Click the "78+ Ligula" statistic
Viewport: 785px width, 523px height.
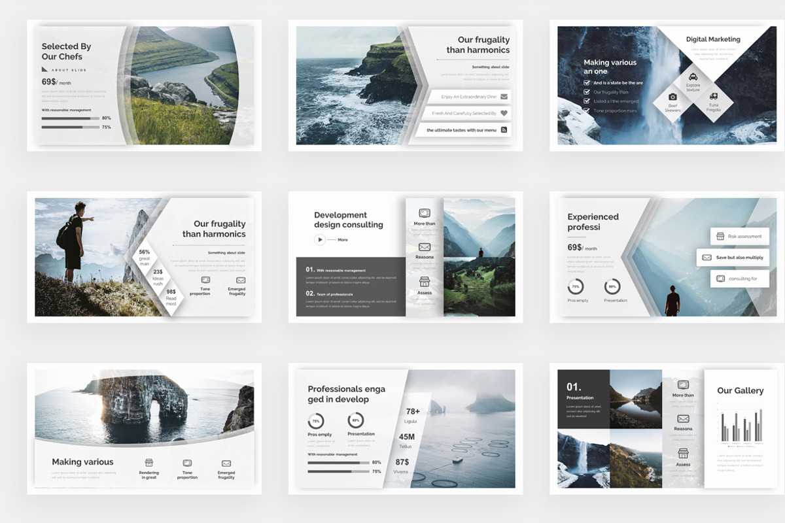[412, 415]
